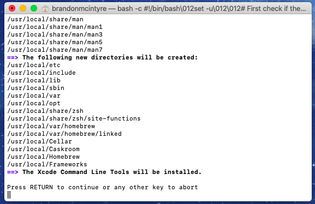Click the home folder icon in title bar

point(45,9)
